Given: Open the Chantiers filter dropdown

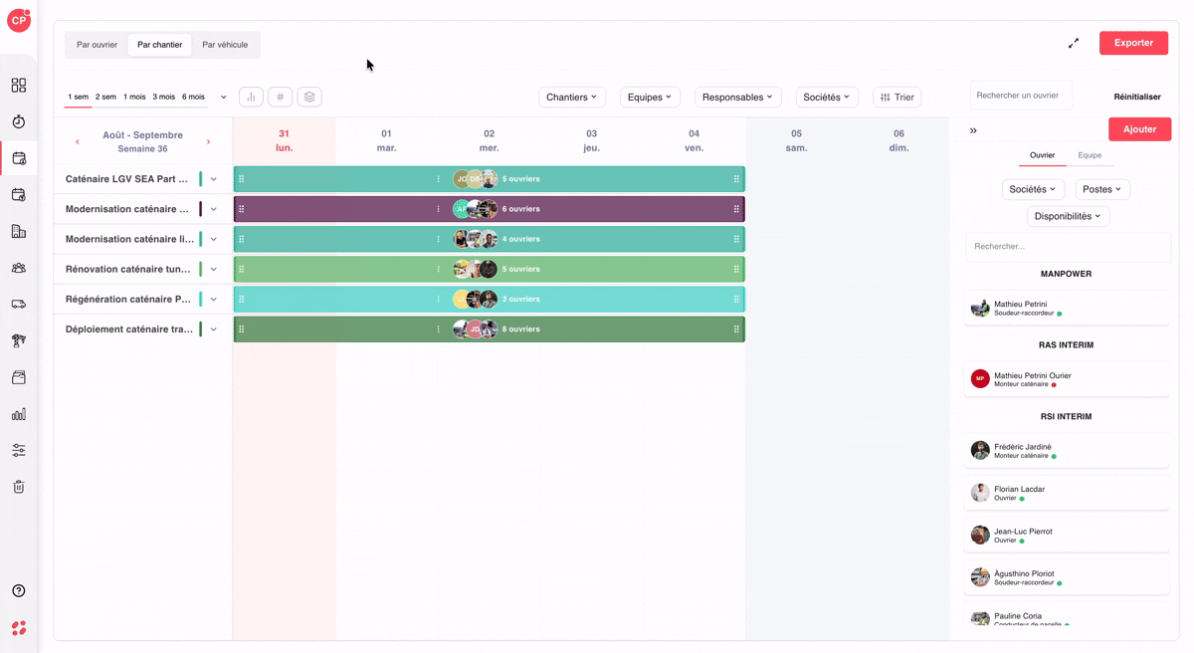Looking at the screenshot, I should (x=572, y=97).
